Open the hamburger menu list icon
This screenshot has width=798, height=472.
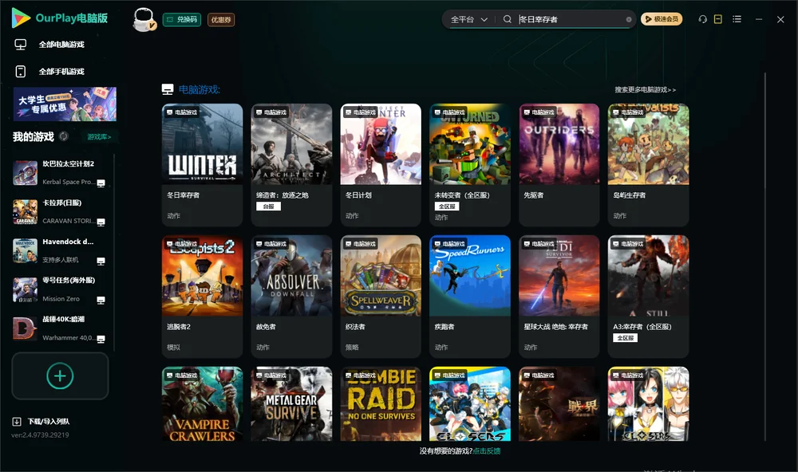[x=737, y=19]
